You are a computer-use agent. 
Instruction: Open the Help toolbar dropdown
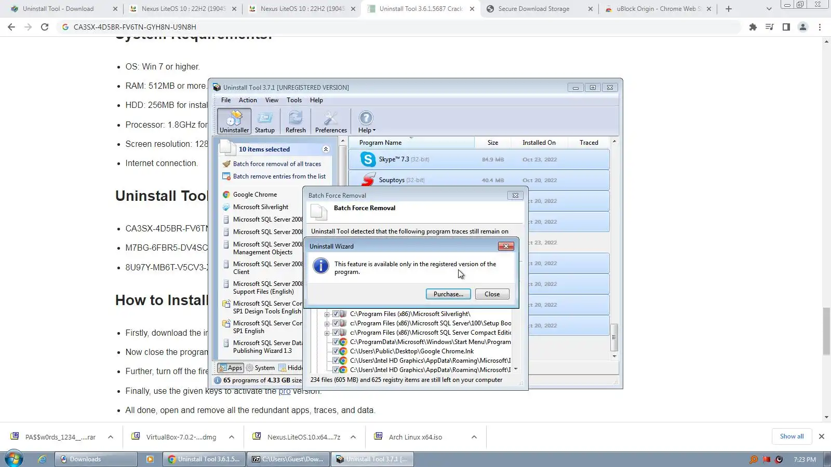pyautogui.click(x=366, y=121)
